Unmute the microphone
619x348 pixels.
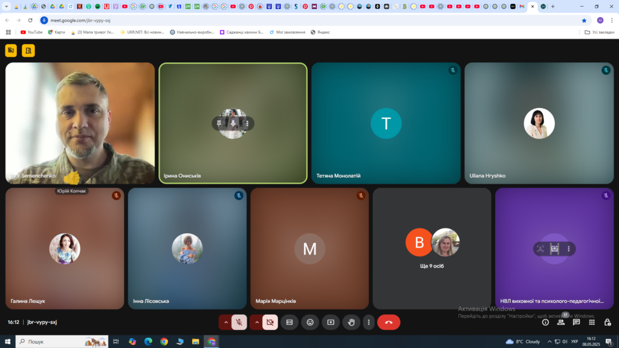click(x=239, y=323)
